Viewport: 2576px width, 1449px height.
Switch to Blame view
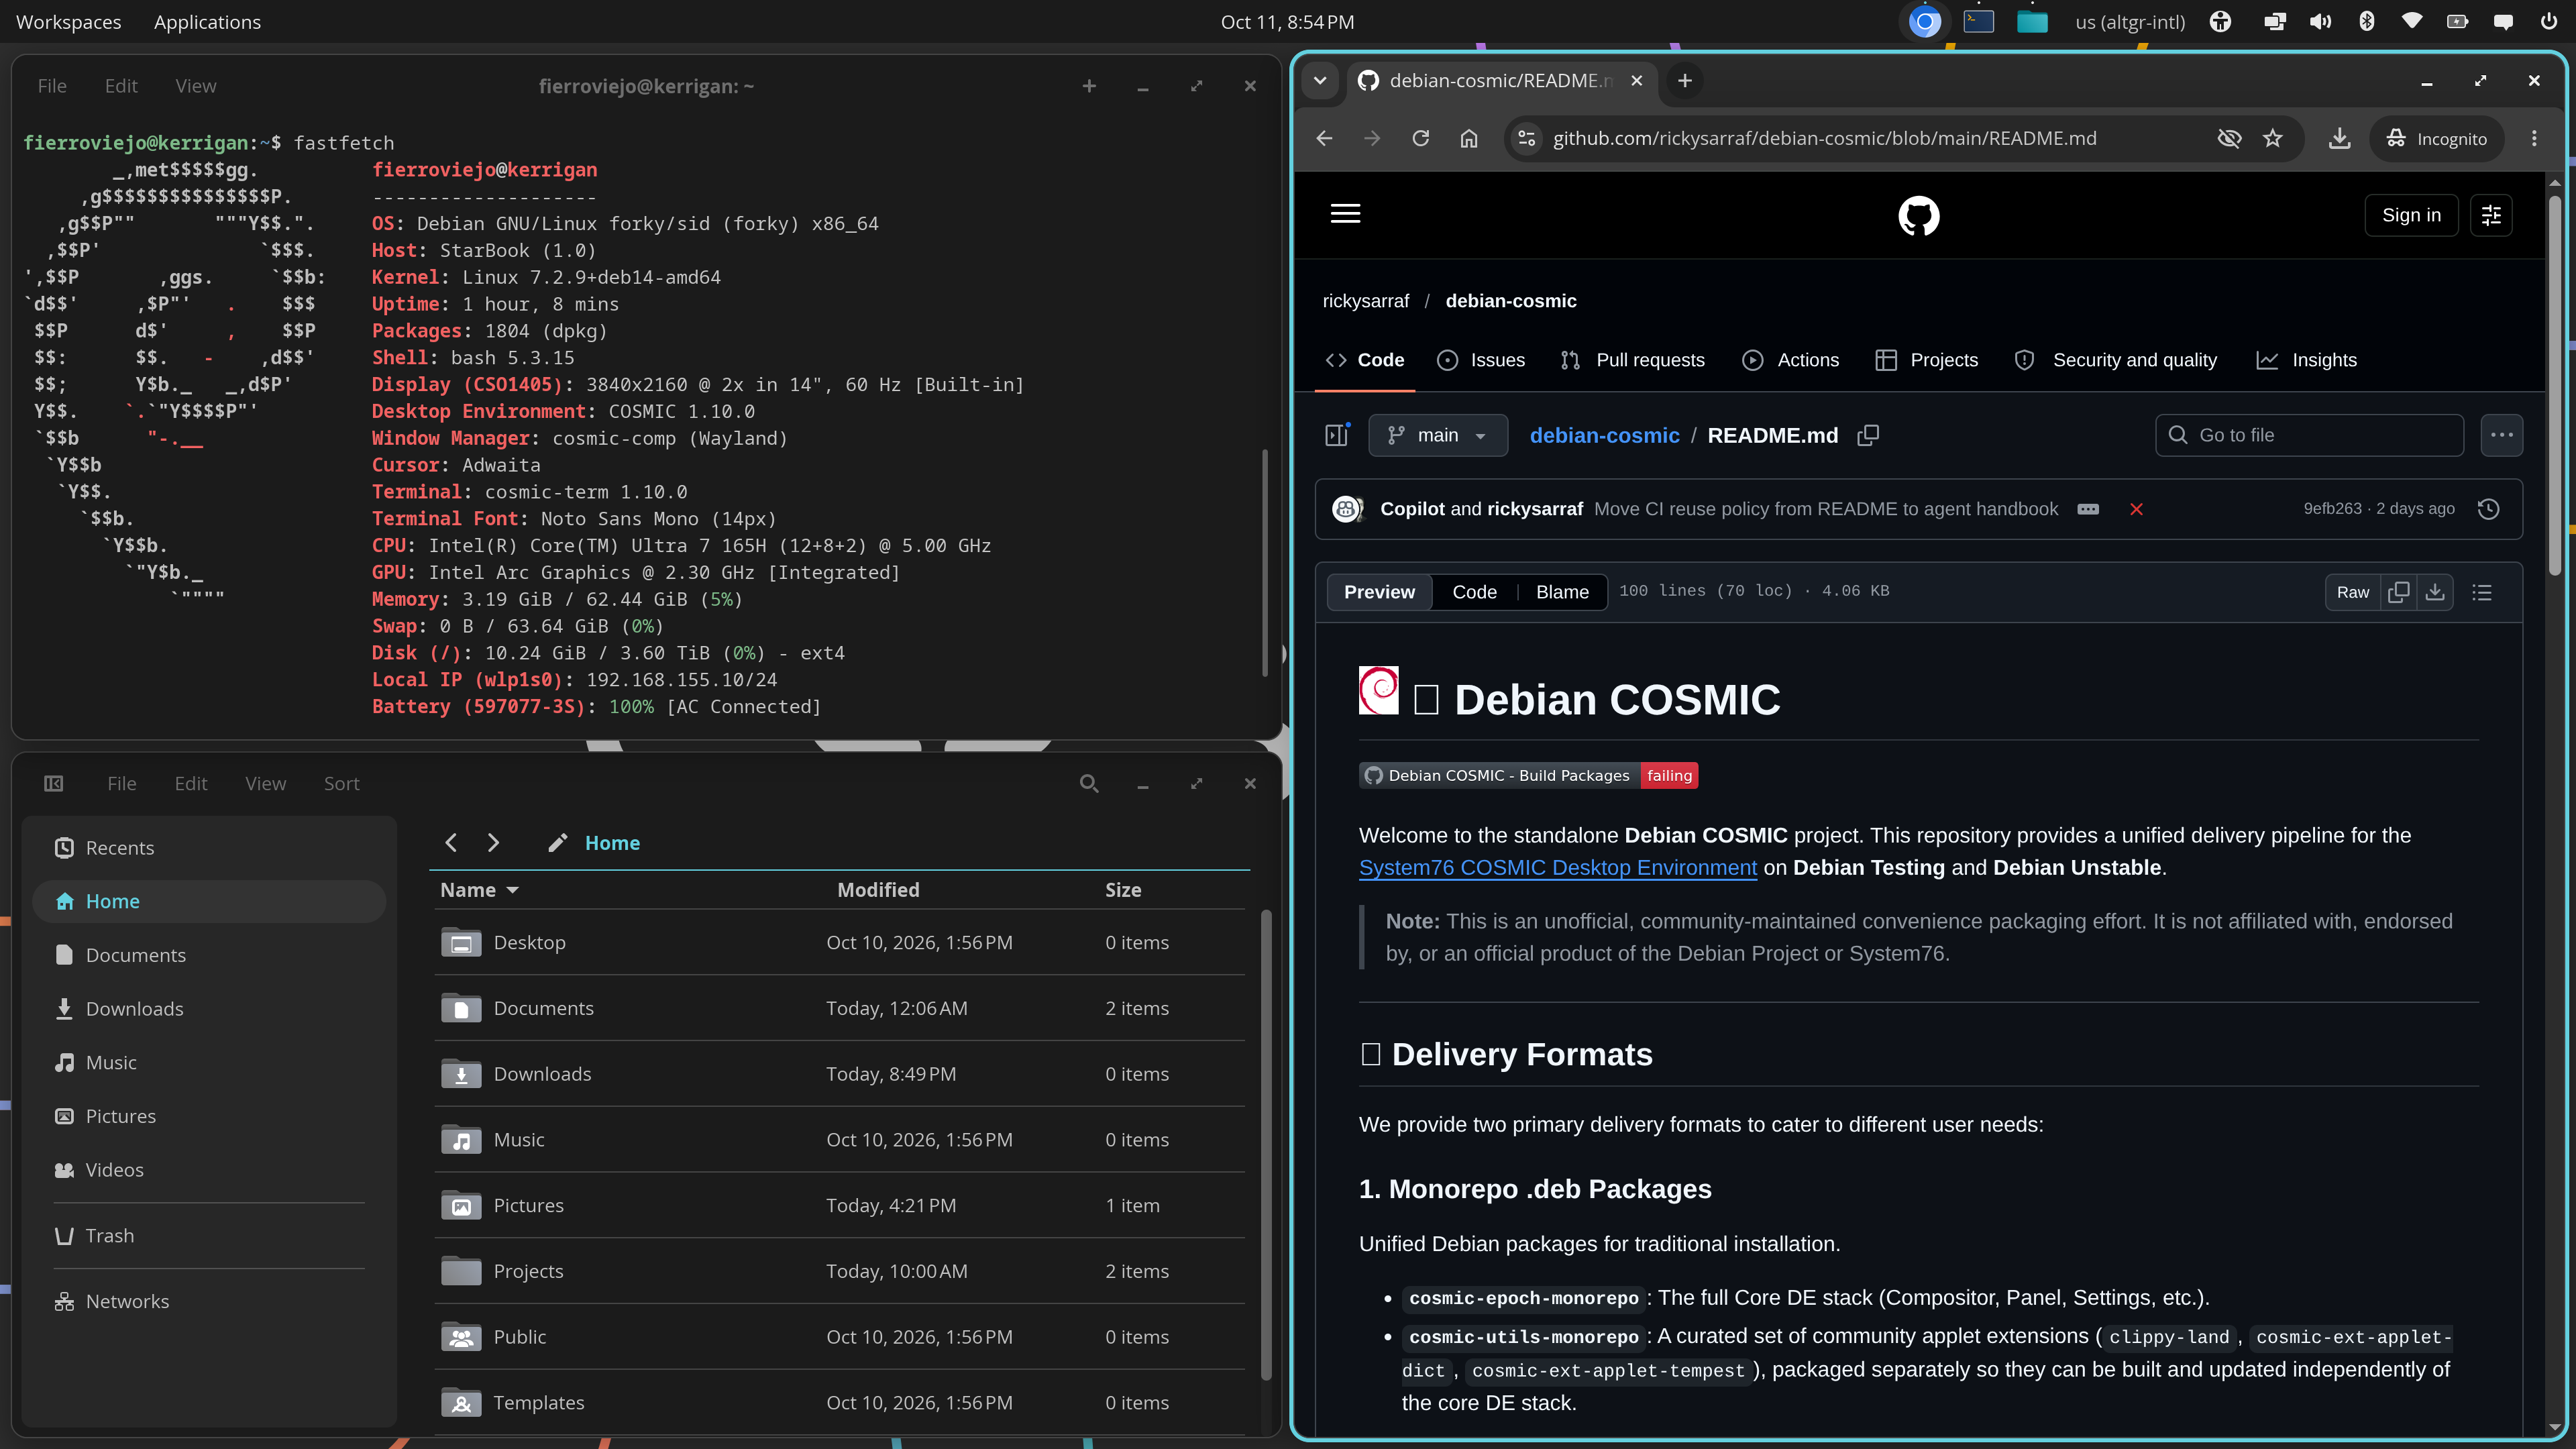pyautogui.click(x=1562, y=592)
